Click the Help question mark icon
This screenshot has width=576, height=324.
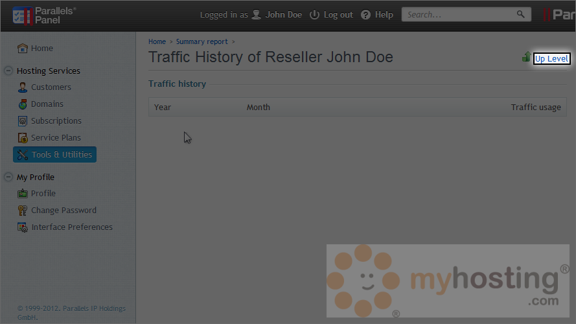point(365,15)
